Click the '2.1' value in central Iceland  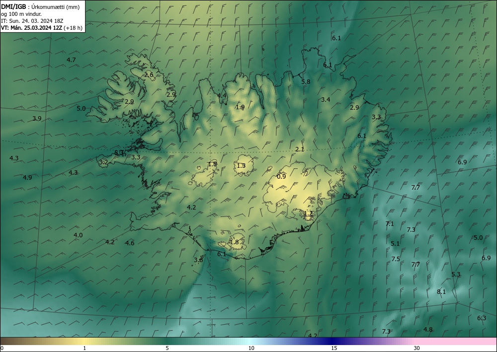click(300, 149)
